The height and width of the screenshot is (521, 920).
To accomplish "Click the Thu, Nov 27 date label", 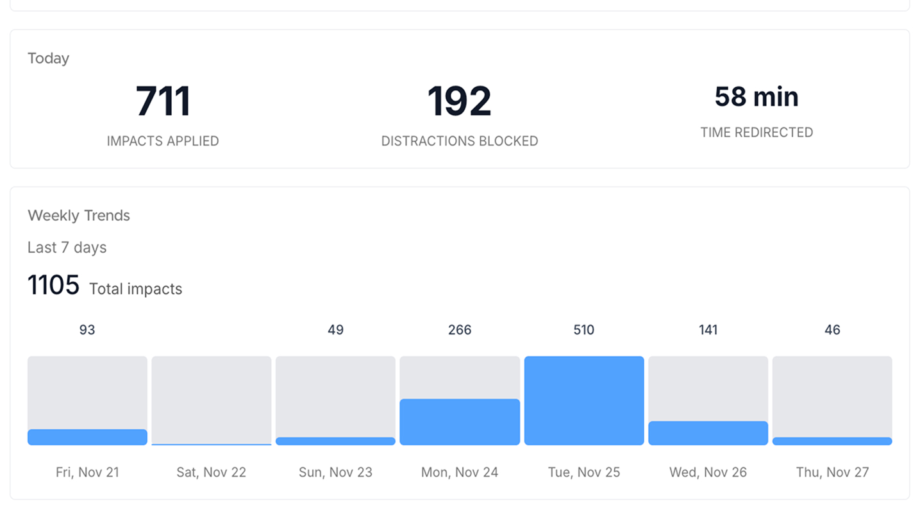I will click(x=832, y=472).
